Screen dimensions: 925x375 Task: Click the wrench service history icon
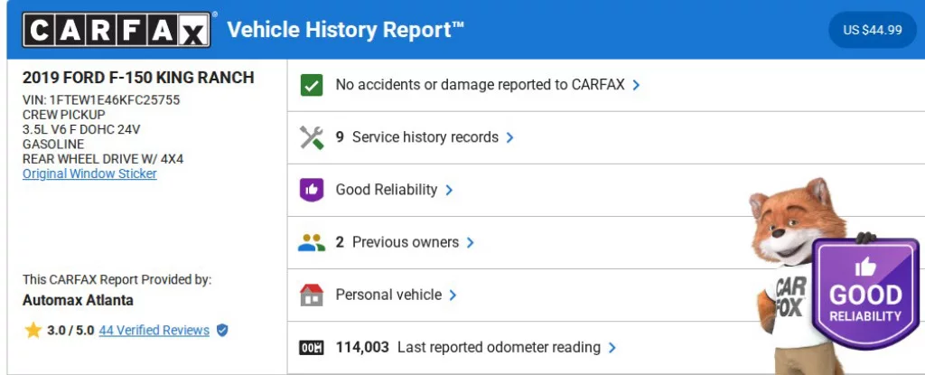312,137
